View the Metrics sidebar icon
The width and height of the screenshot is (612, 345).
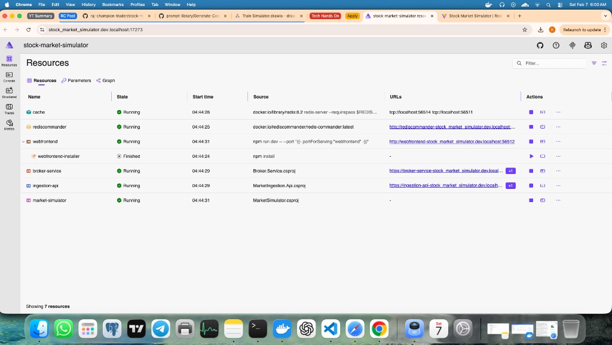click(x=9, y=124)
